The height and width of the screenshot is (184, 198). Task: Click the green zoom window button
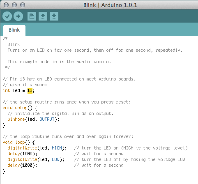23,5
